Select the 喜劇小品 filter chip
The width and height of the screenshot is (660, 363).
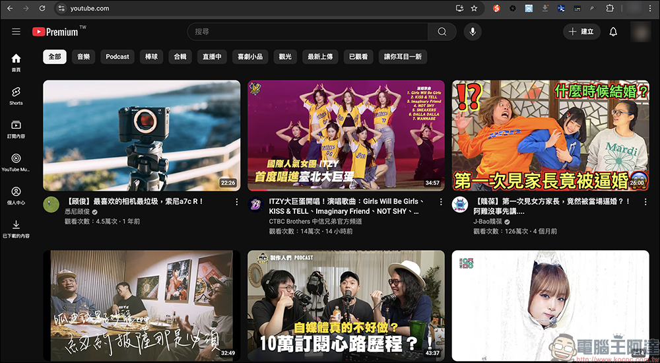tap(250, 57)
